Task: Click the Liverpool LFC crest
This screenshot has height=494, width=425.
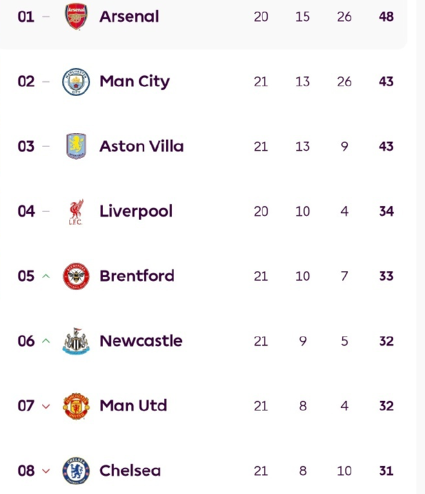Action: 76,212
